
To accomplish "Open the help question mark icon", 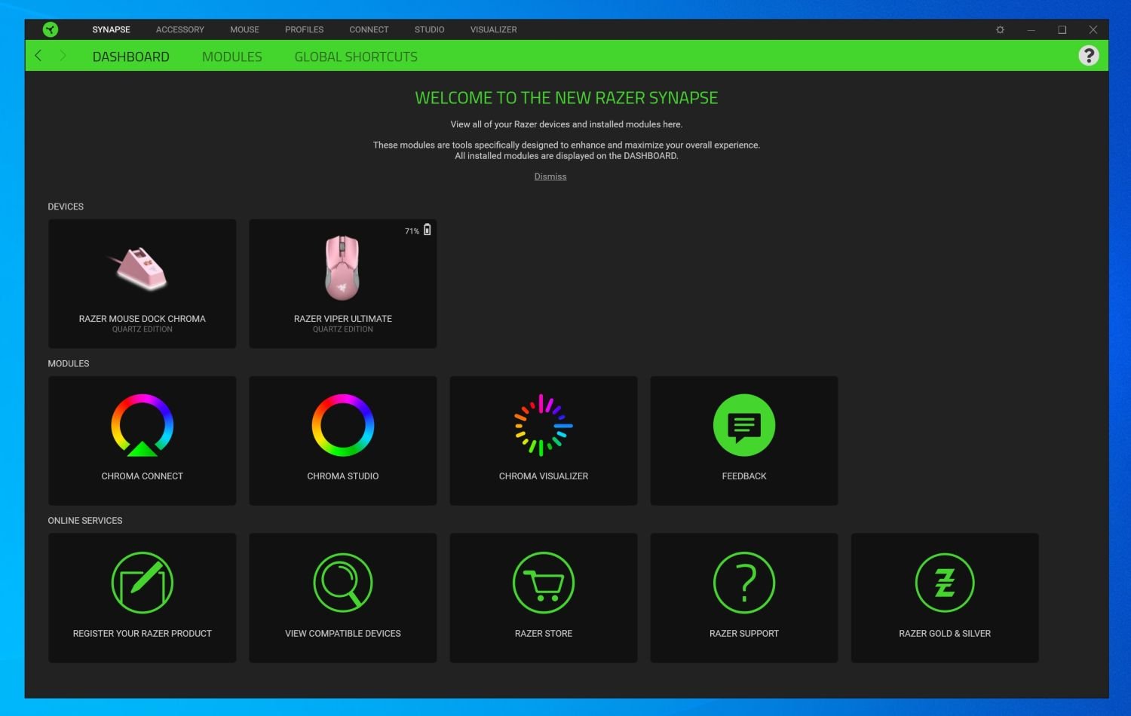I will coord(1088,56).
